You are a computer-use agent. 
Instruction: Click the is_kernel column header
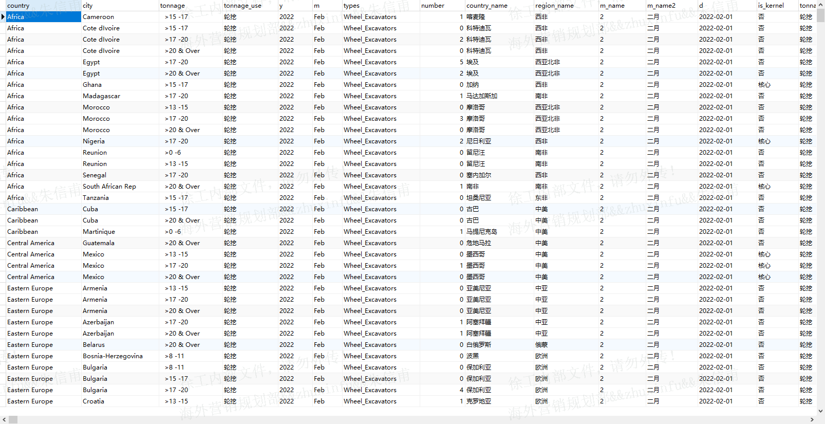776,6
